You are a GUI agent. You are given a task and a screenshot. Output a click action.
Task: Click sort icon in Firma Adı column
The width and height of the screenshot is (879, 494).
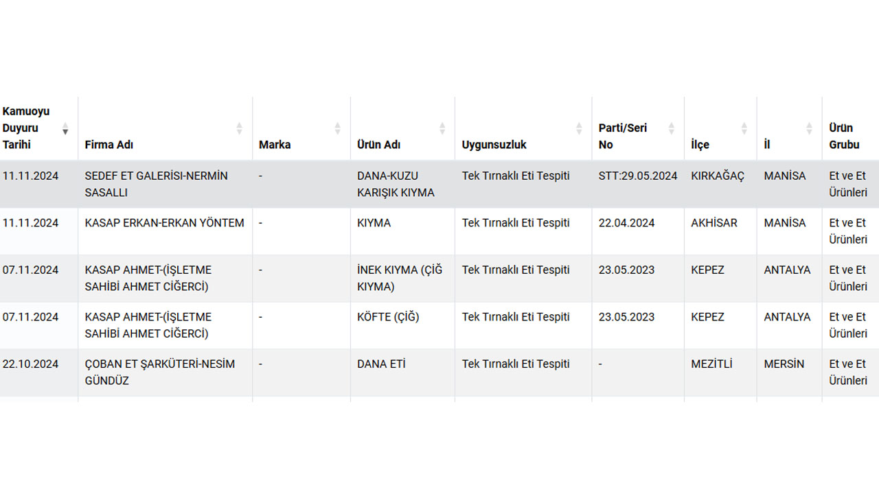(x=240, y=128)
